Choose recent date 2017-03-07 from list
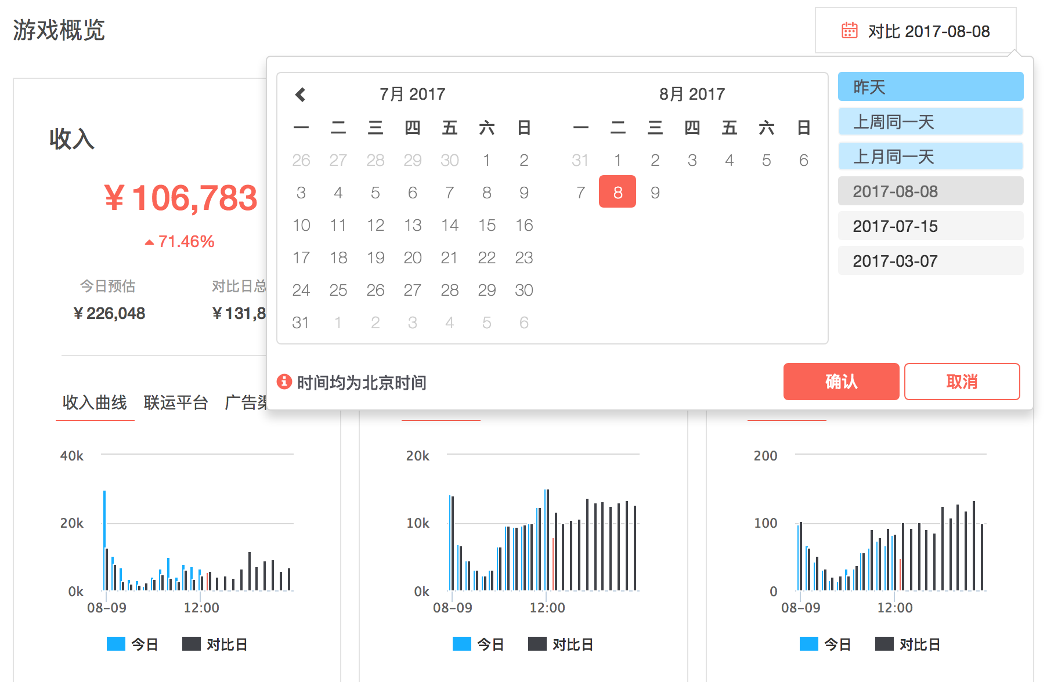Screen dimensions: 1047x682 click(930, 261)
